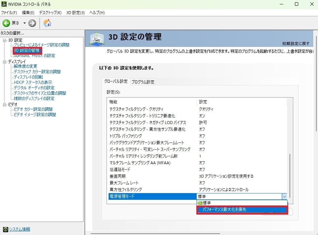Click the horizontal scrollbar at the bottom

(155, 233)
